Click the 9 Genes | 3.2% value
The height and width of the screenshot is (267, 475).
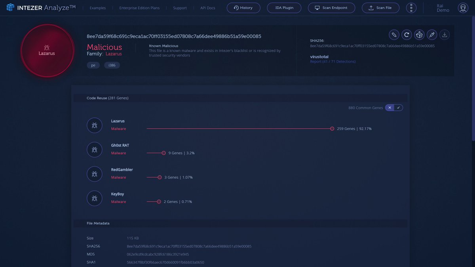tap(181, 153)
